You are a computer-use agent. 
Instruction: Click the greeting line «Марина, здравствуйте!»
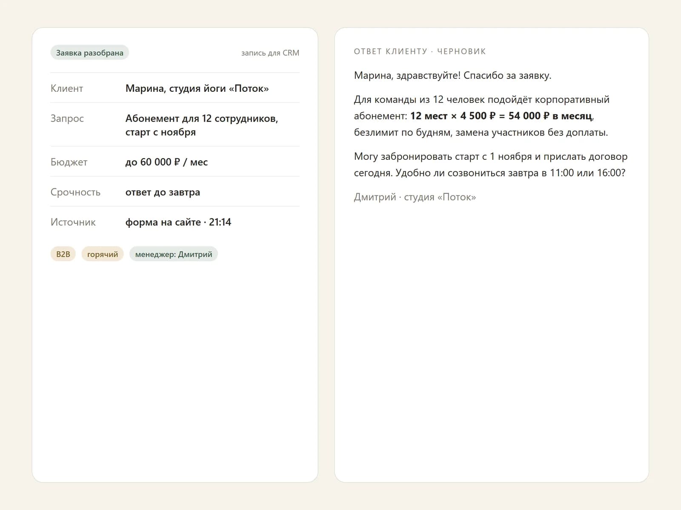[x=407, y=76]
